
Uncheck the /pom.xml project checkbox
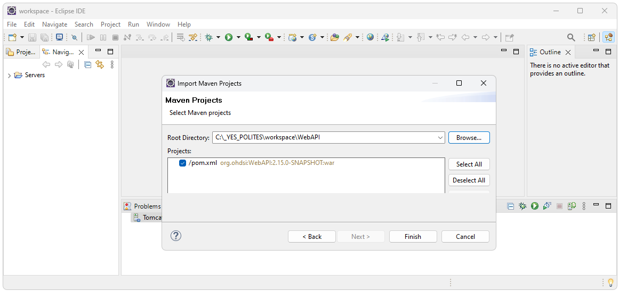[x=182, y=163]
